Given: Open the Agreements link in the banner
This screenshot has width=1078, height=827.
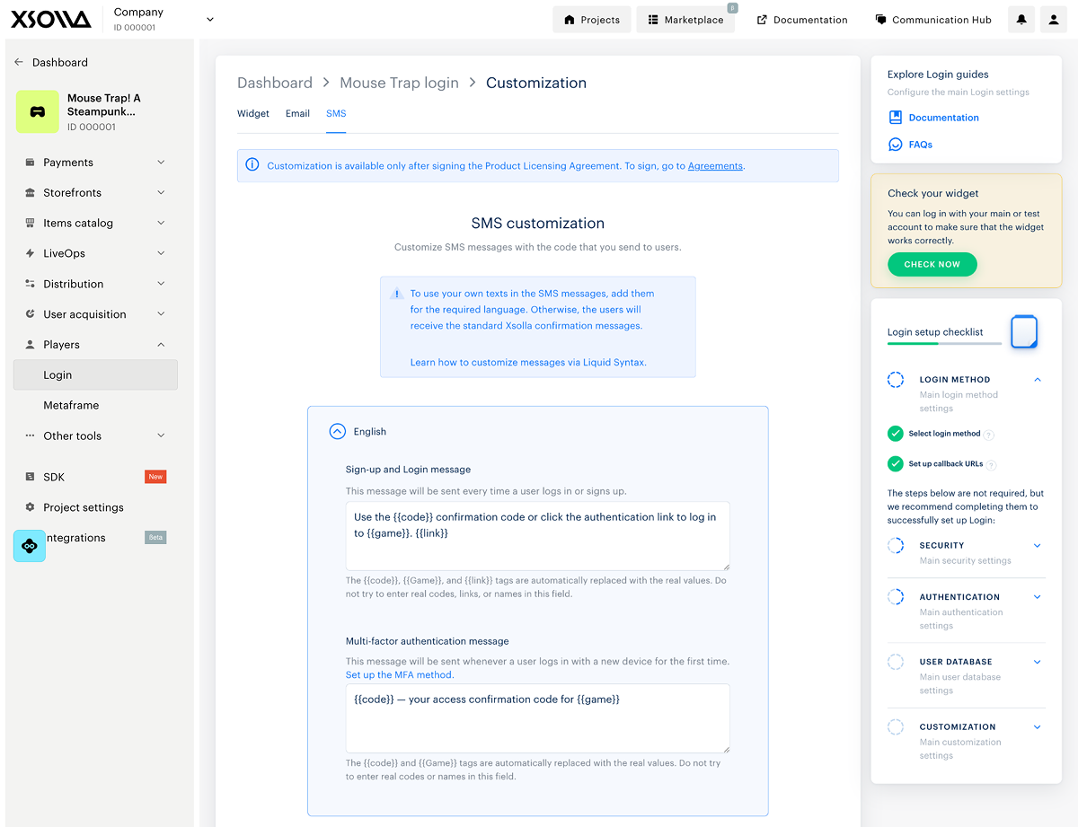Looking at the screenshot, I should pos(715,166).
